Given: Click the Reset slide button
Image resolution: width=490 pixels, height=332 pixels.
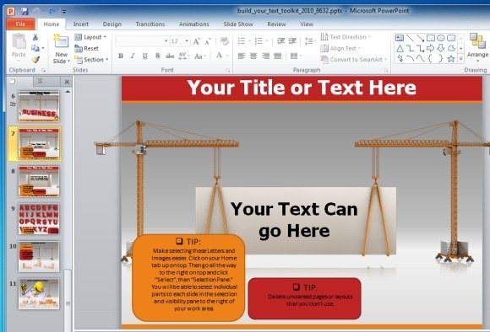Looking at the screenshot, I should point(86,48).
